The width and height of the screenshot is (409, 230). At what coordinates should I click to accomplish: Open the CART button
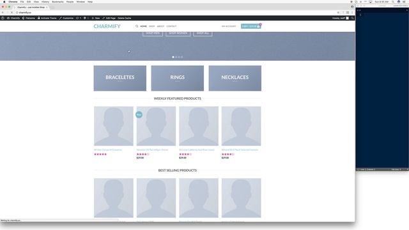[251, 26]
